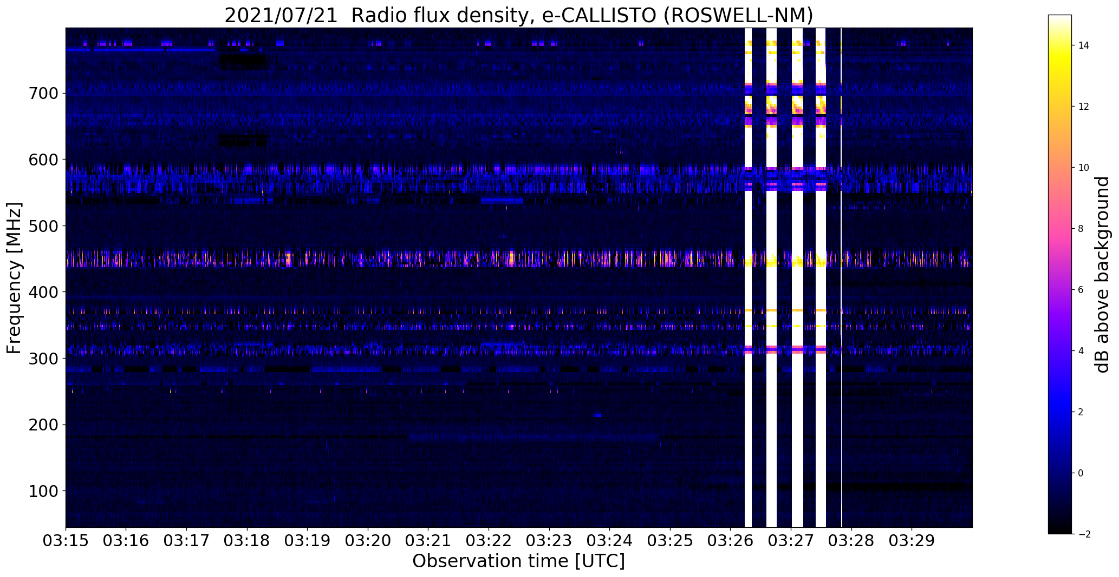Click the 03:18 time tick label
Viewport: 1119px width, 577px height.
point(248,541)
